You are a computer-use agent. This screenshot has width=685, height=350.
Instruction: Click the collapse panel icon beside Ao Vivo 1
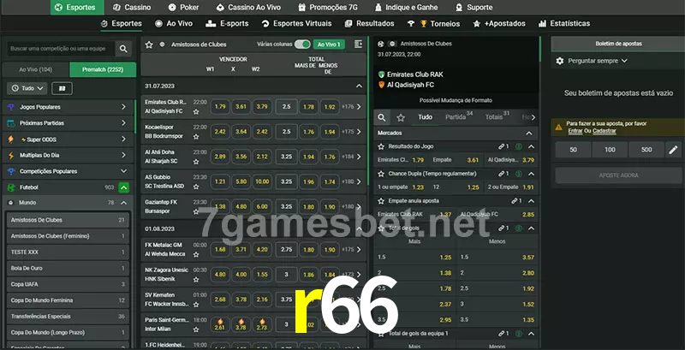[358, 44]
